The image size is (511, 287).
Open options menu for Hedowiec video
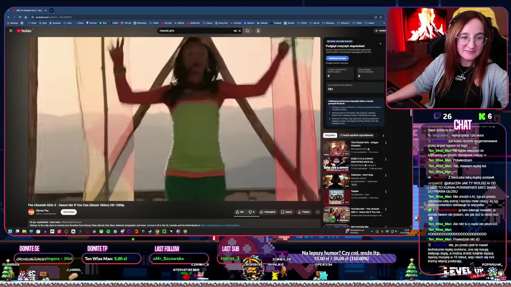click(x=386, y=175)
